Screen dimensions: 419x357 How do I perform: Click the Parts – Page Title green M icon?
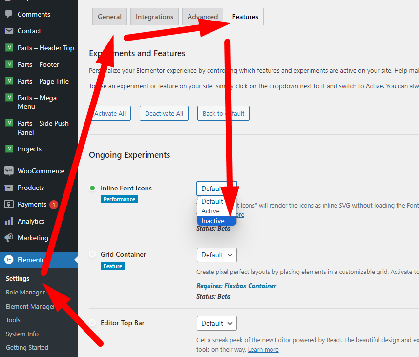coord(9,81)
